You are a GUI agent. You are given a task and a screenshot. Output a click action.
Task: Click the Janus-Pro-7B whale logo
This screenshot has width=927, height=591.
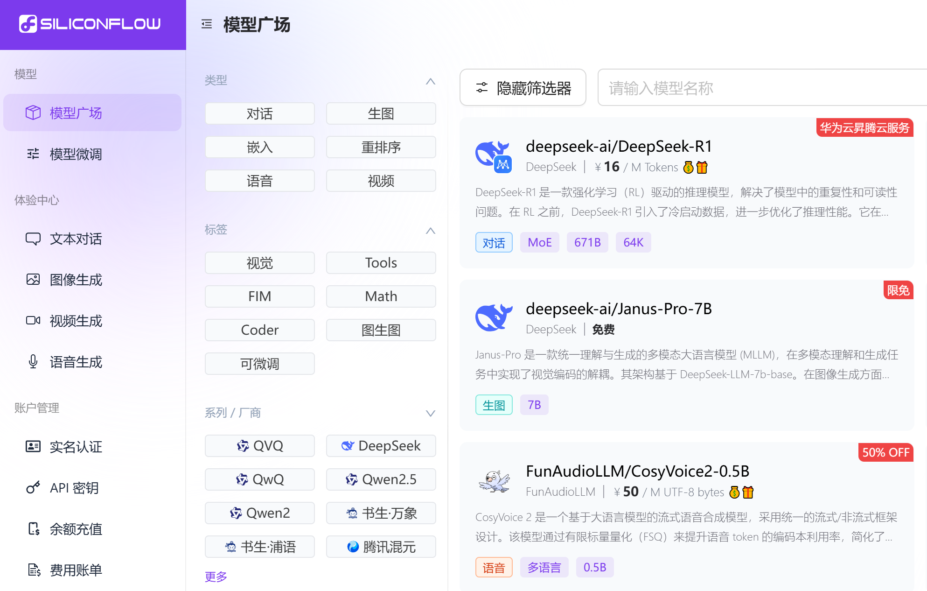pos(494,318)
